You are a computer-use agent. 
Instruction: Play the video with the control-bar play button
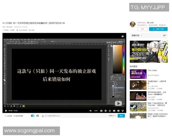(x=6, y=111)
